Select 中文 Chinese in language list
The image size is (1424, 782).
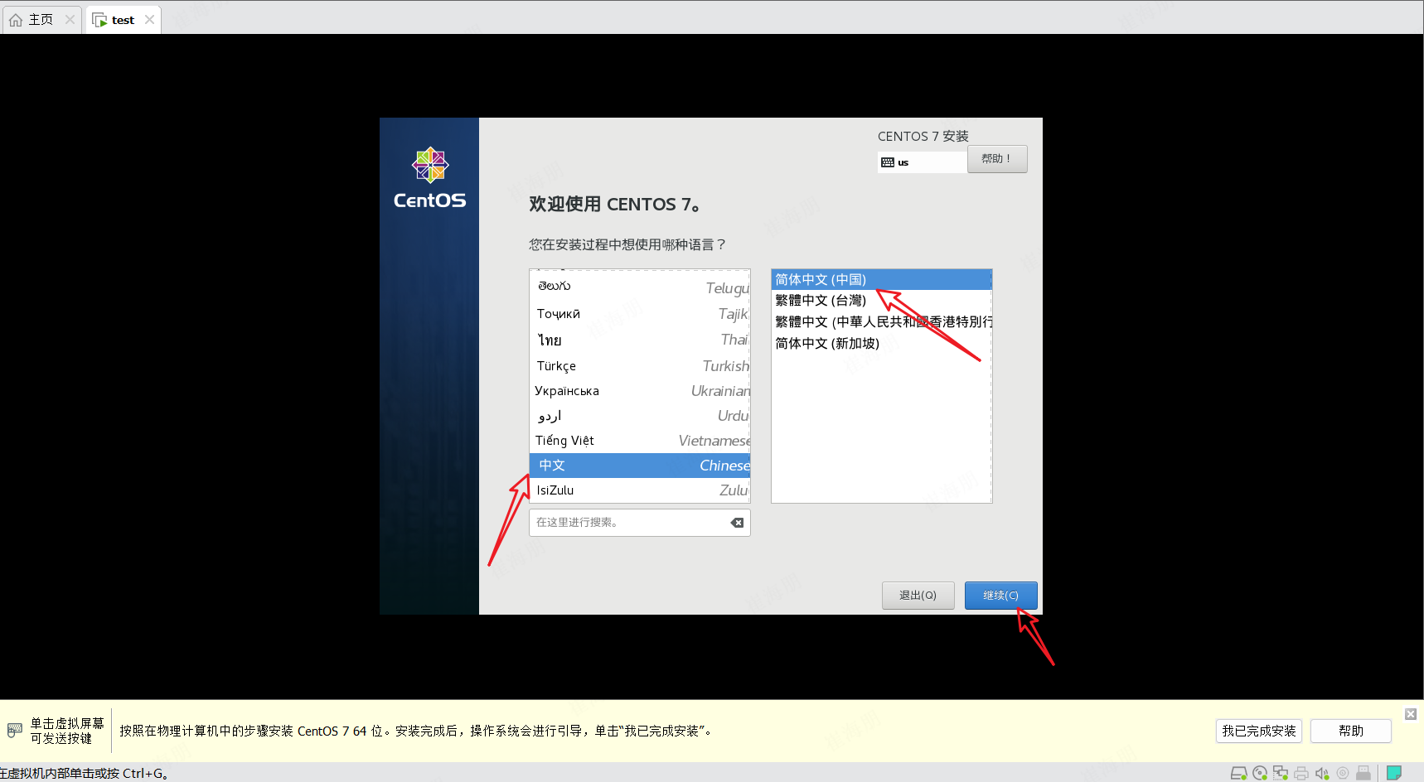tap(640, 466)
